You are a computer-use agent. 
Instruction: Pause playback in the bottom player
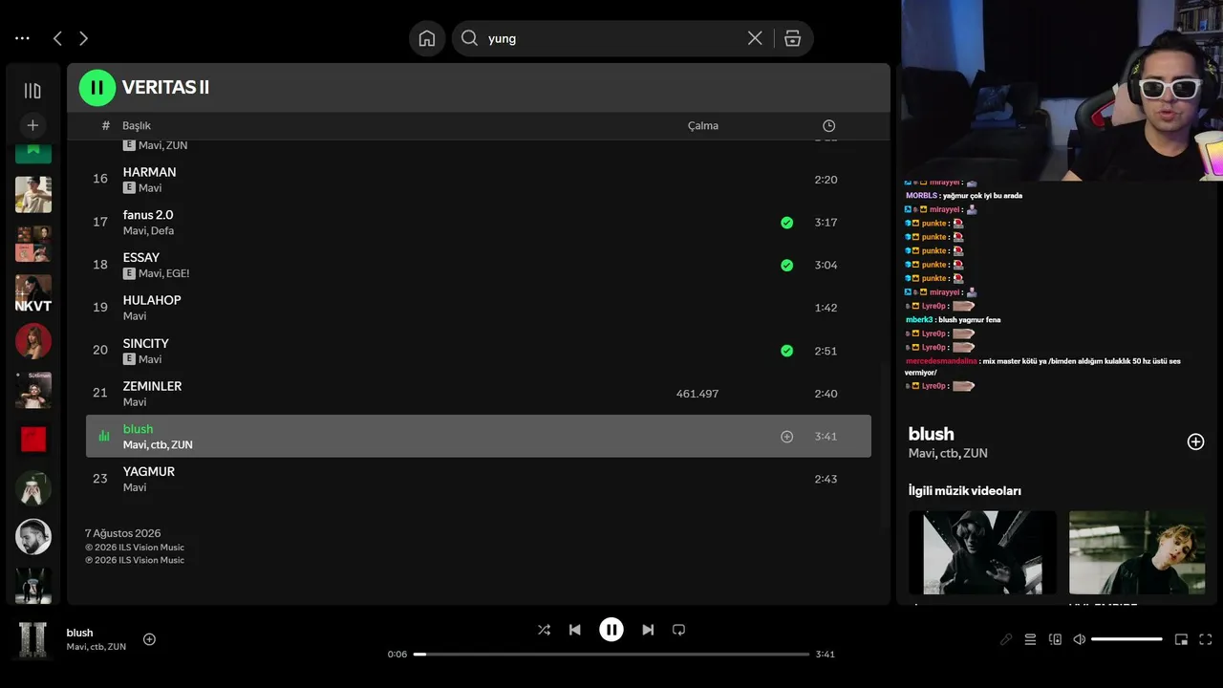(x=611, y=630)
